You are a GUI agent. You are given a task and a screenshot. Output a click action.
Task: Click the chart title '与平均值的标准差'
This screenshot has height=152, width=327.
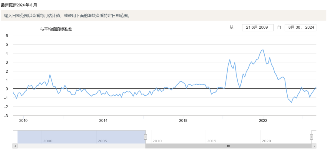click(56, 29)
